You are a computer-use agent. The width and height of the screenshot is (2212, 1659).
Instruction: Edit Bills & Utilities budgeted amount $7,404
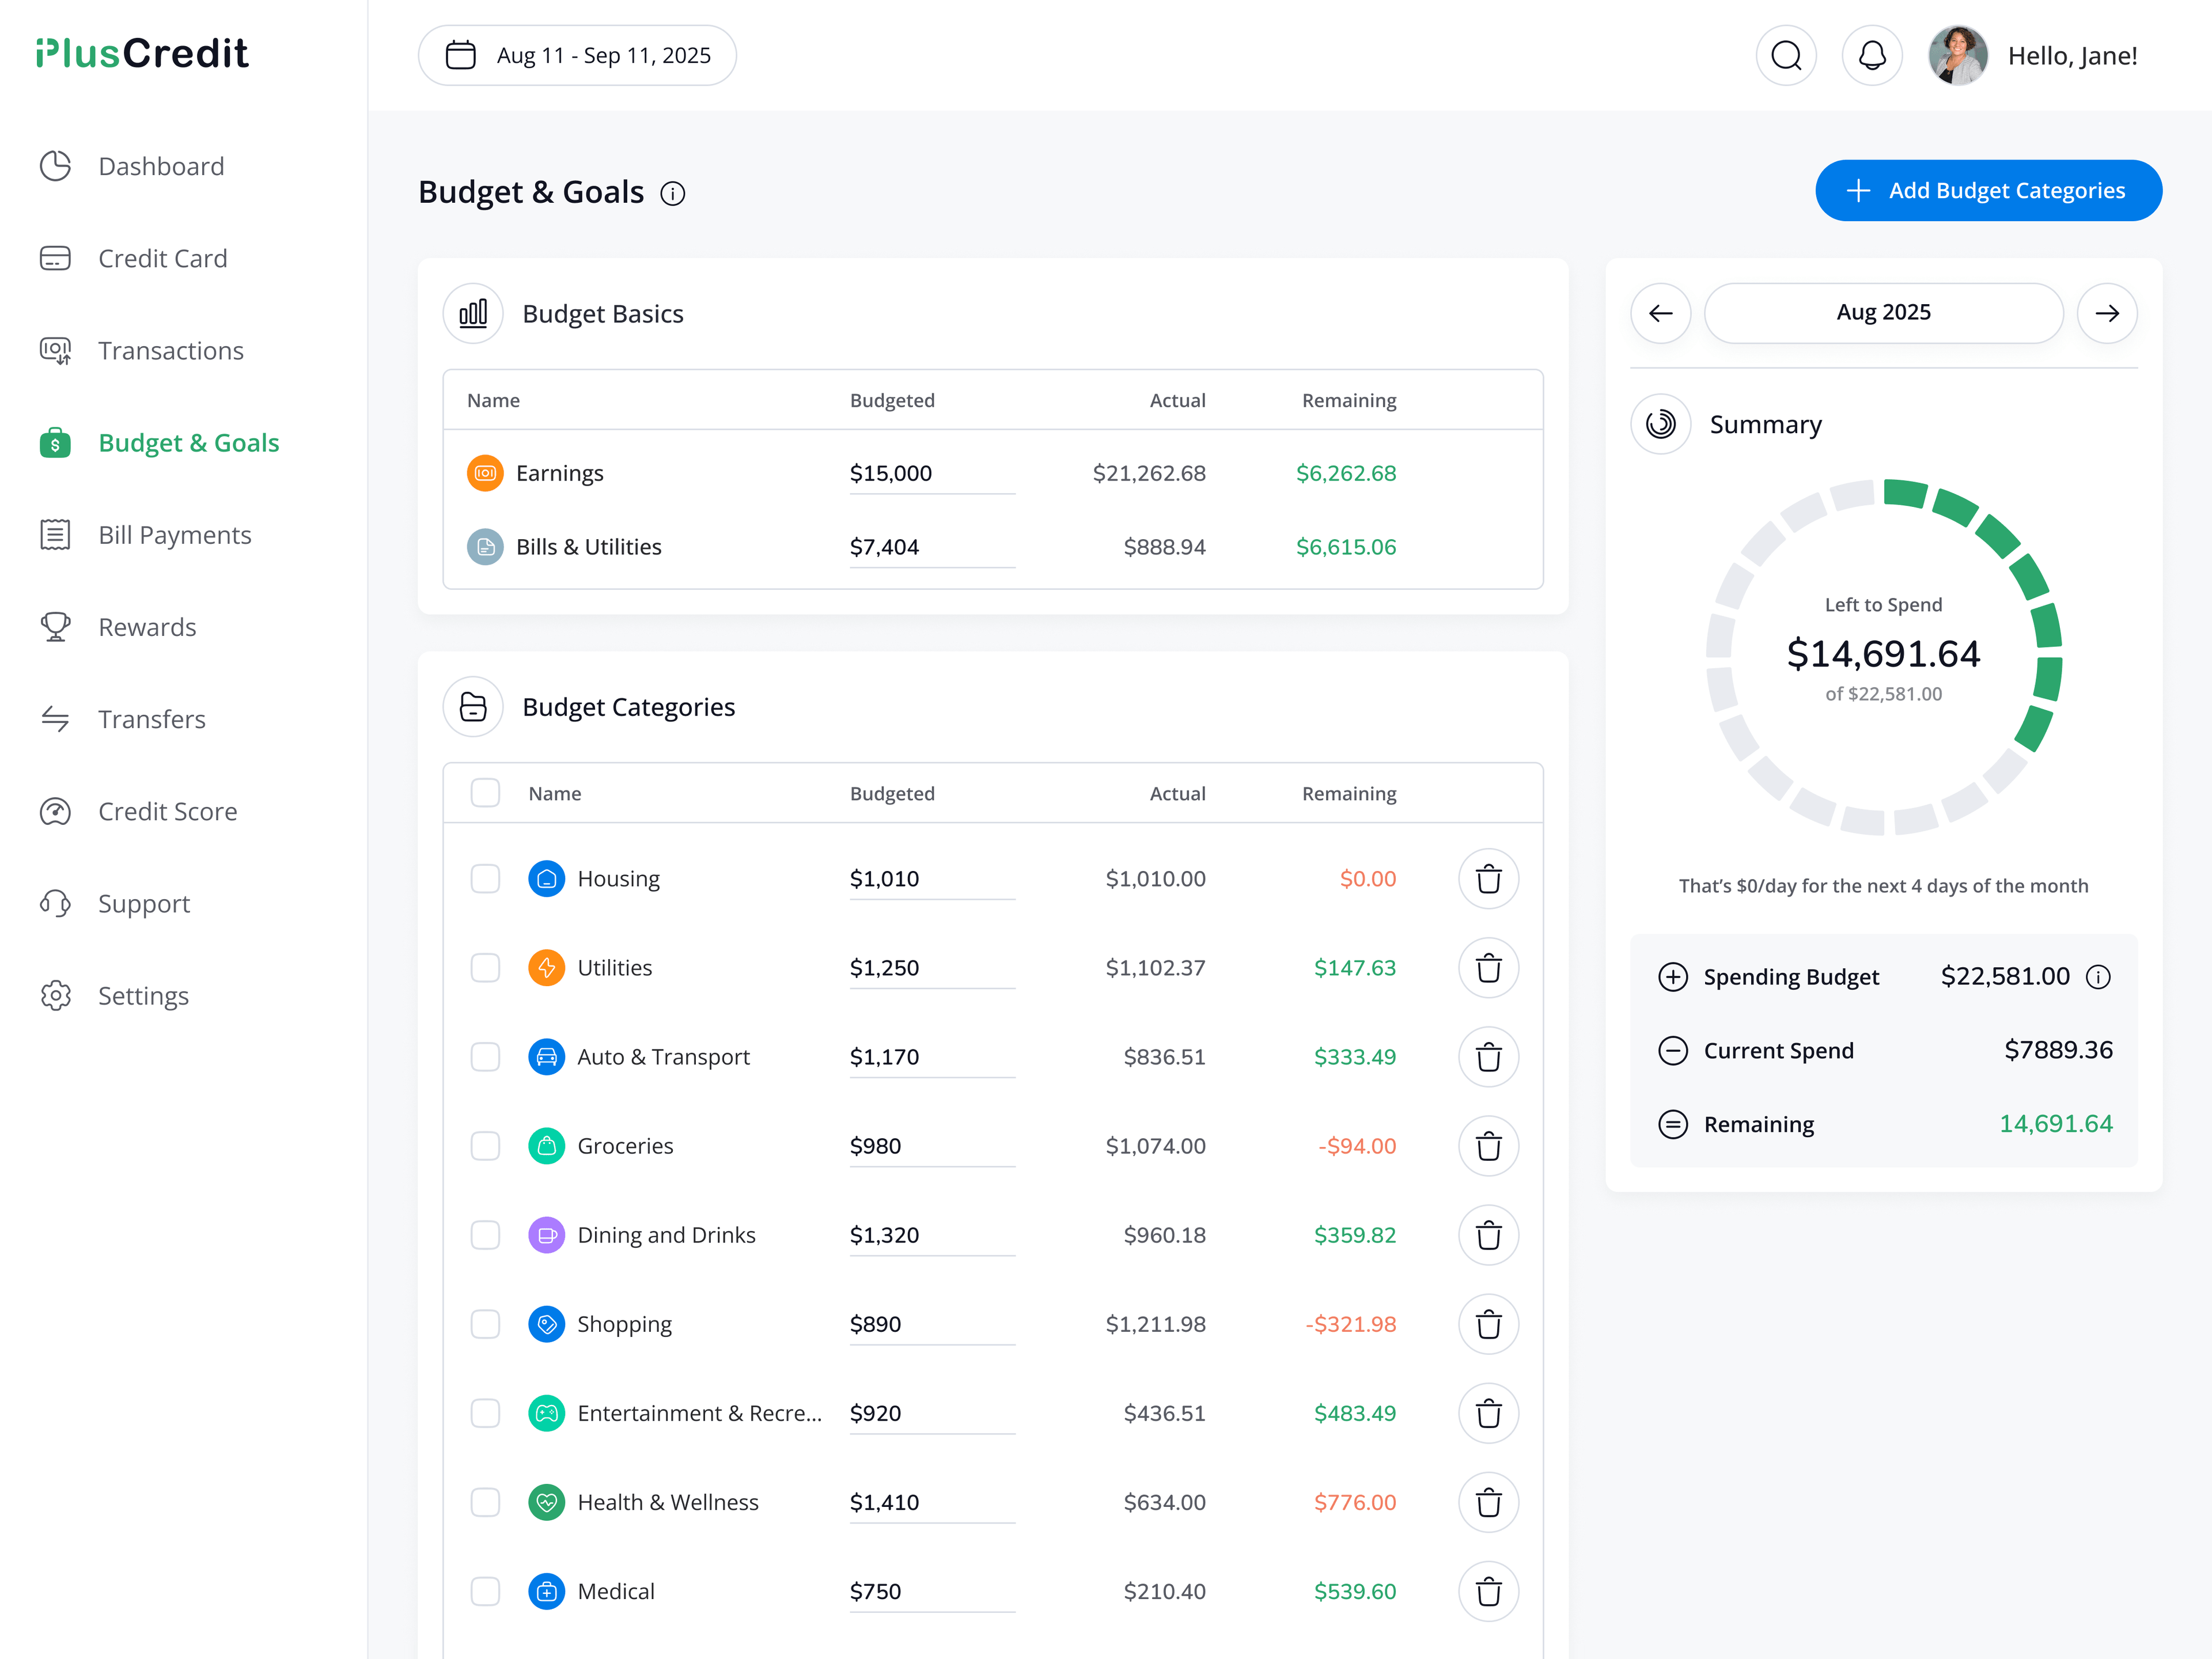pos(932,547)
